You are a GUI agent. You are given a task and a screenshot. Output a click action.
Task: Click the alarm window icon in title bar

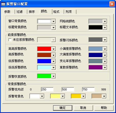3,4
